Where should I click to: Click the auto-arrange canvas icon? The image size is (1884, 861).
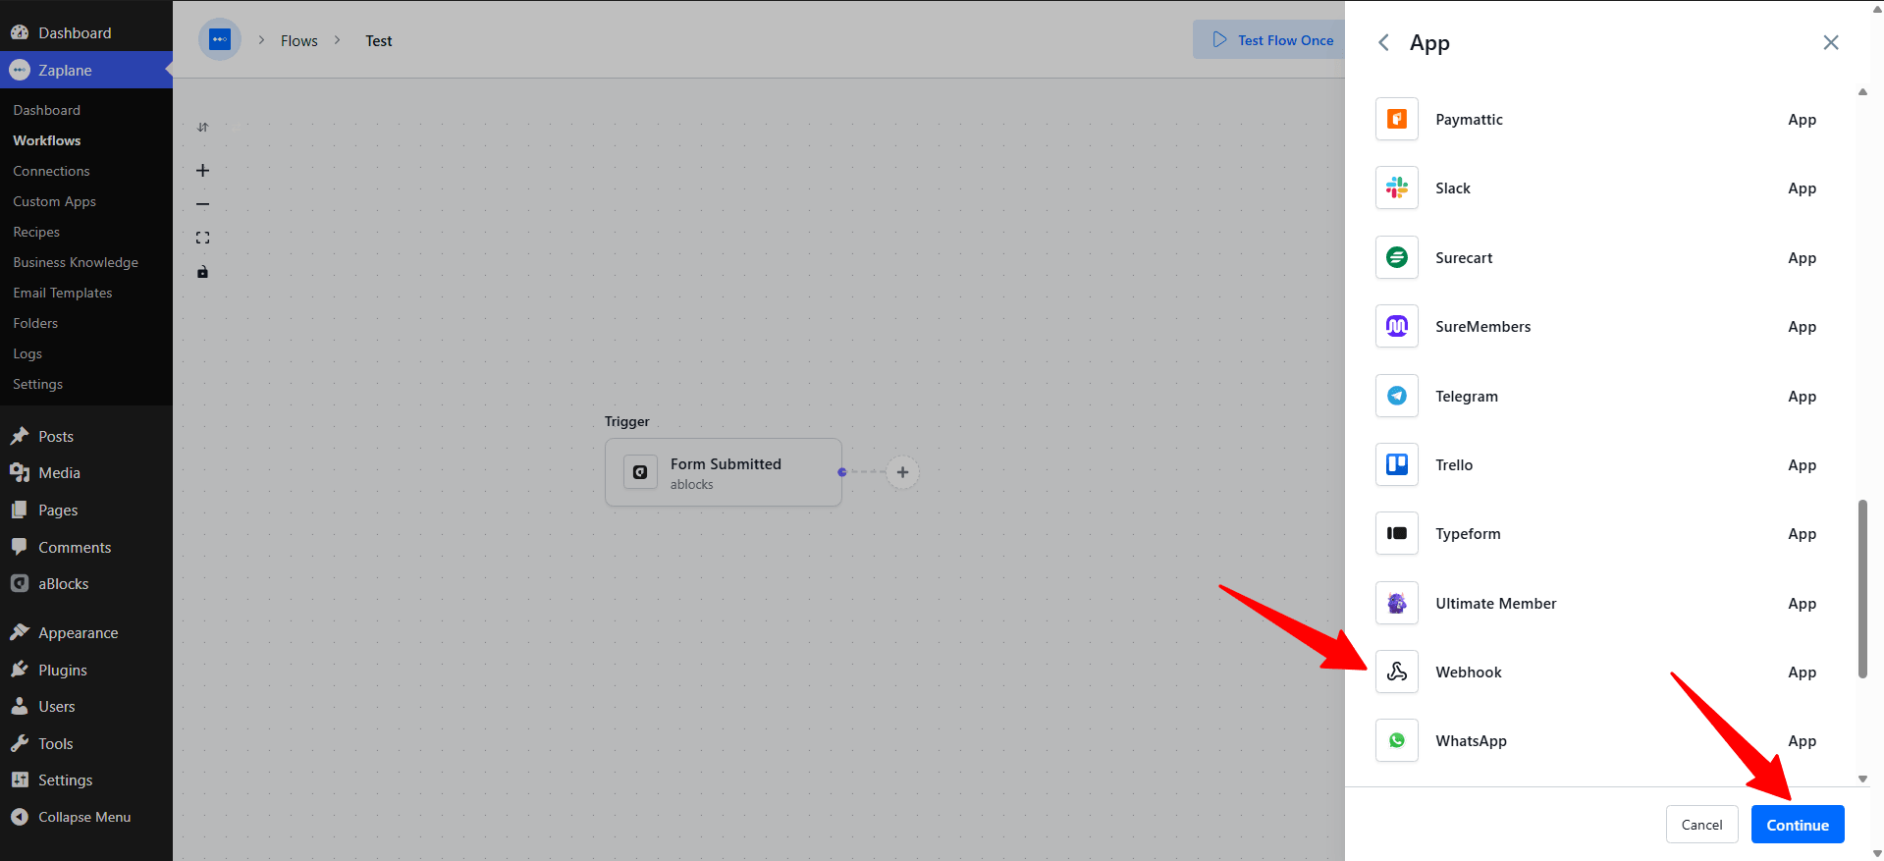[x=202, y=128]
